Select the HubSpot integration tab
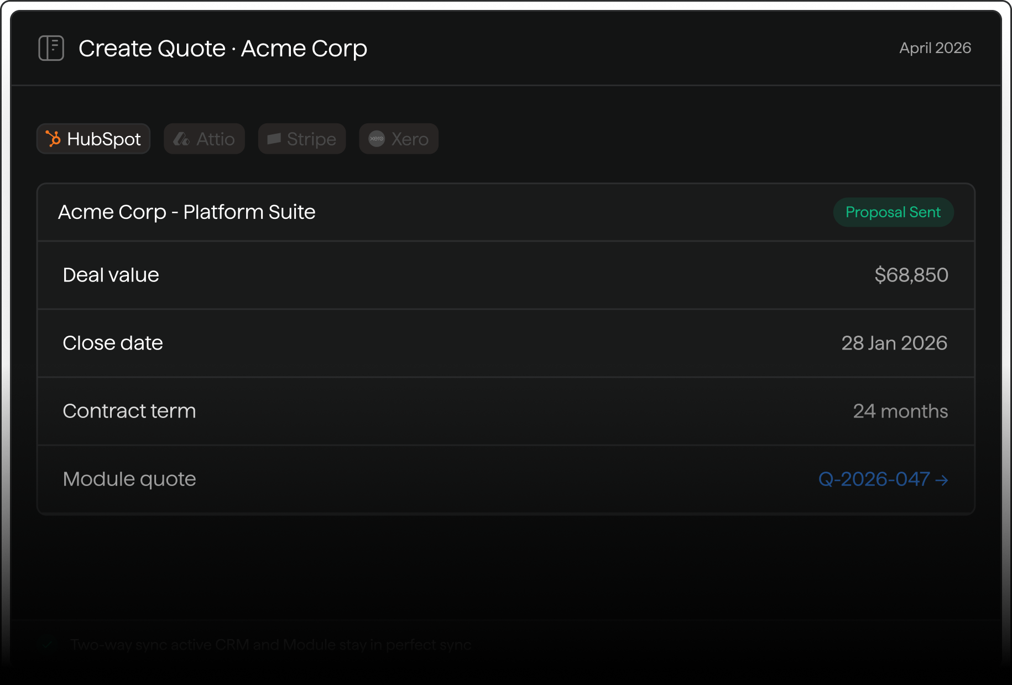Viewport: 1012px width, 685px height. click(93, 139)
